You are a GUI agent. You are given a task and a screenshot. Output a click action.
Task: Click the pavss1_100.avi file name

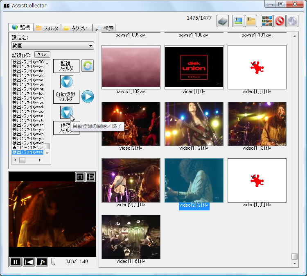pos(194,35)
